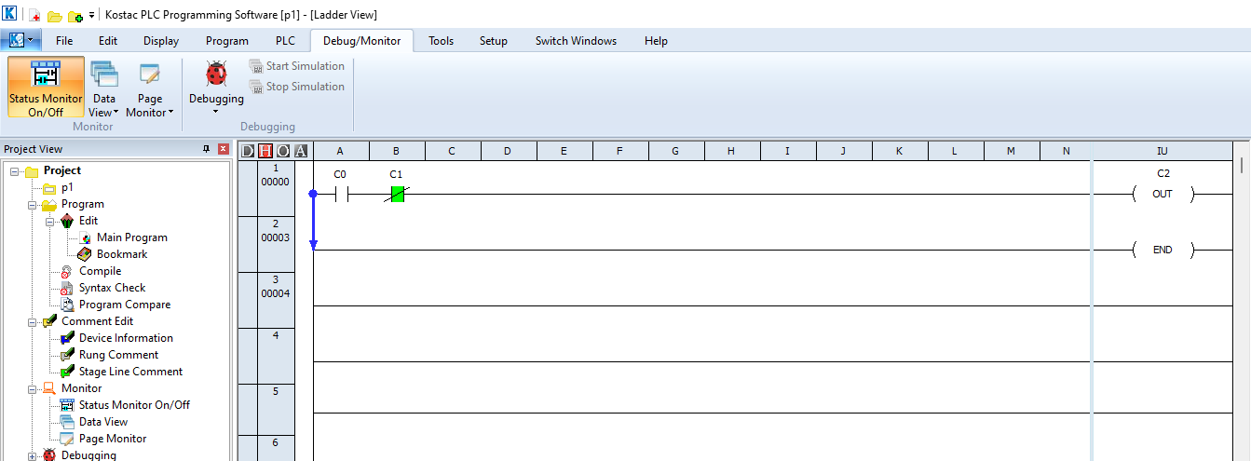Open the File menu

click(x=64, y=40)
